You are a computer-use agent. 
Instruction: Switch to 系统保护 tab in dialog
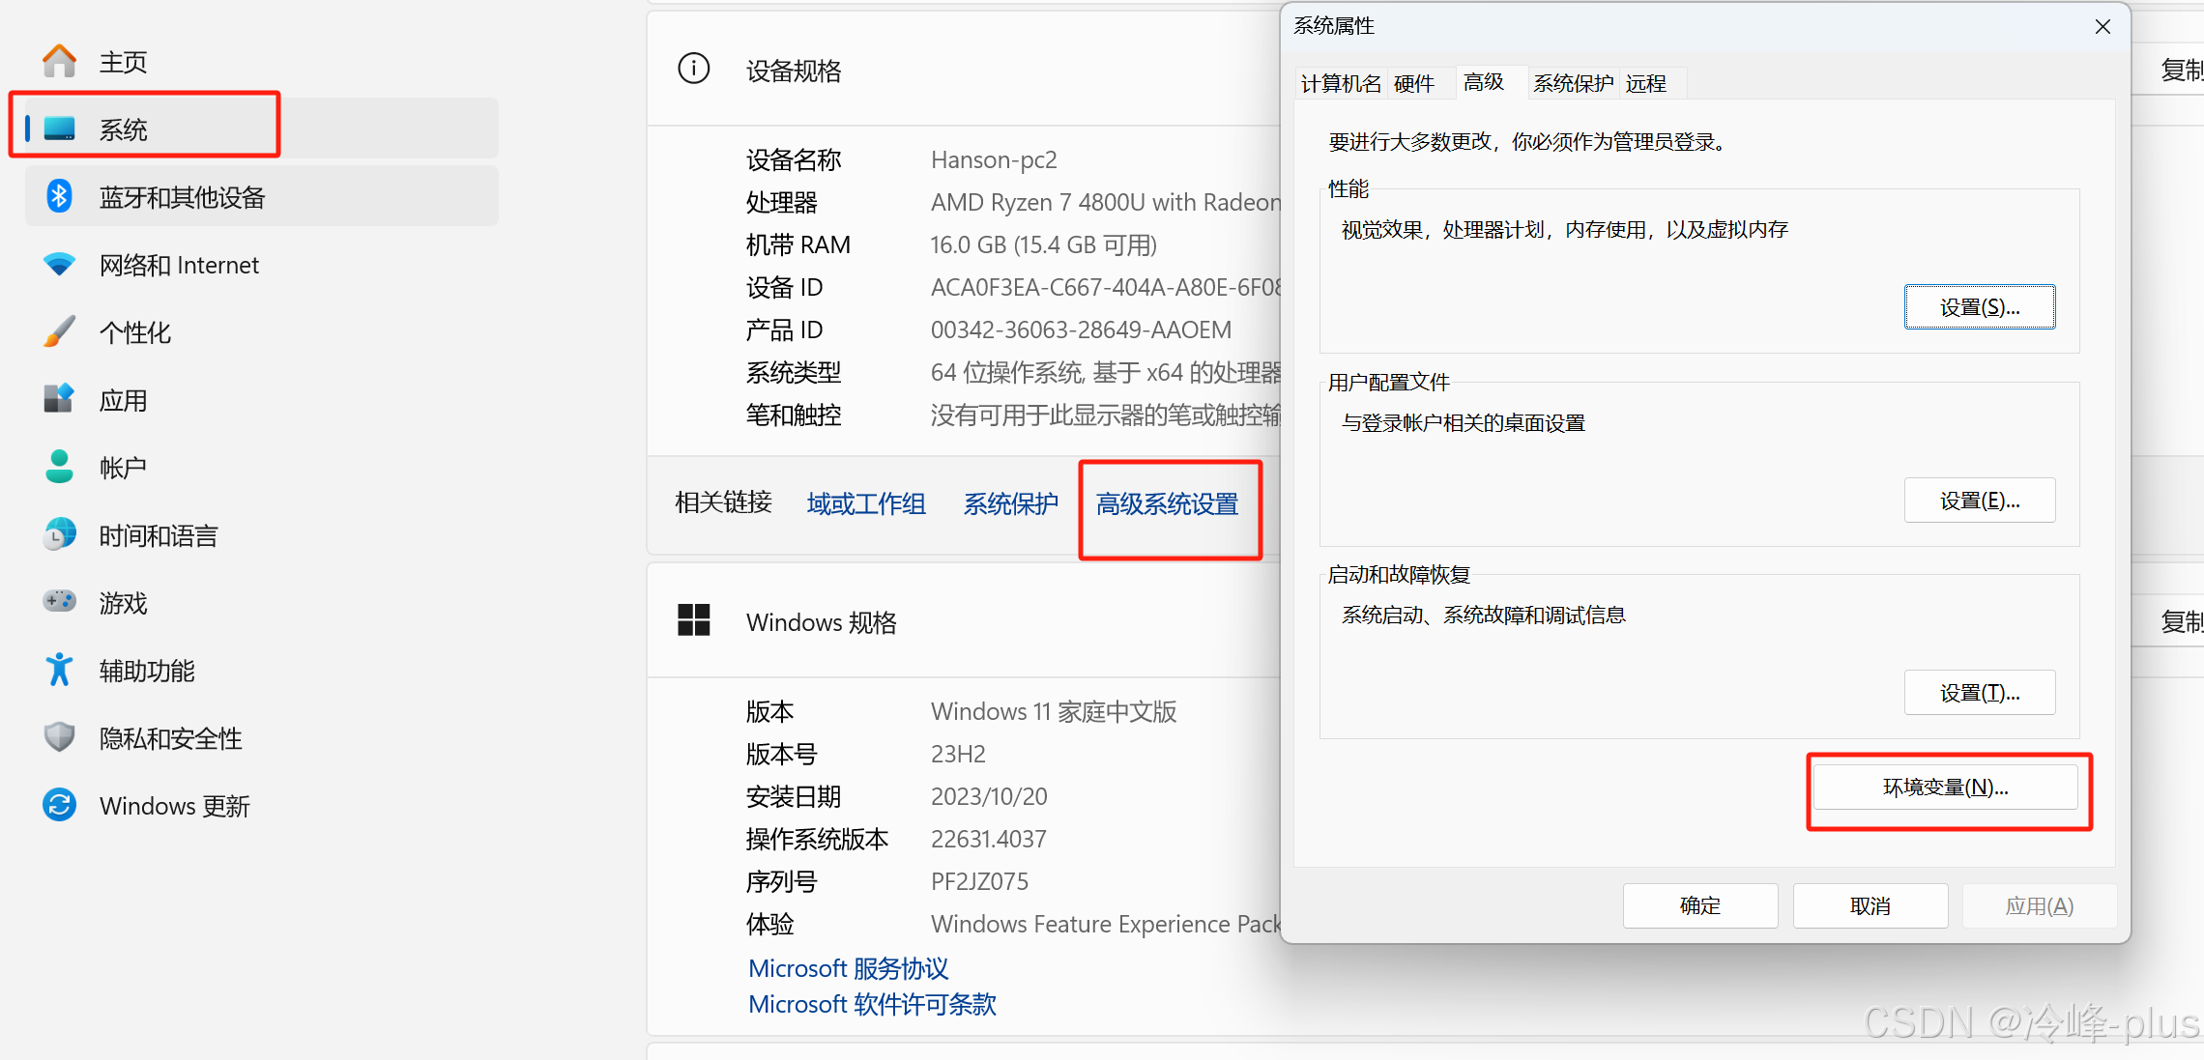coord(1573,84)
